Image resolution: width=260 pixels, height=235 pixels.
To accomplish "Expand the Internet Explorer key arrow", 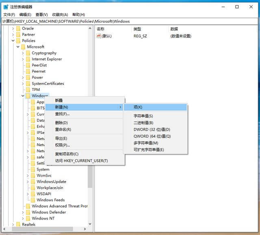I will click(23, 59).
